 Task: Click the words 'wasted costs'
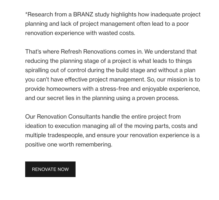coord(117,33)
